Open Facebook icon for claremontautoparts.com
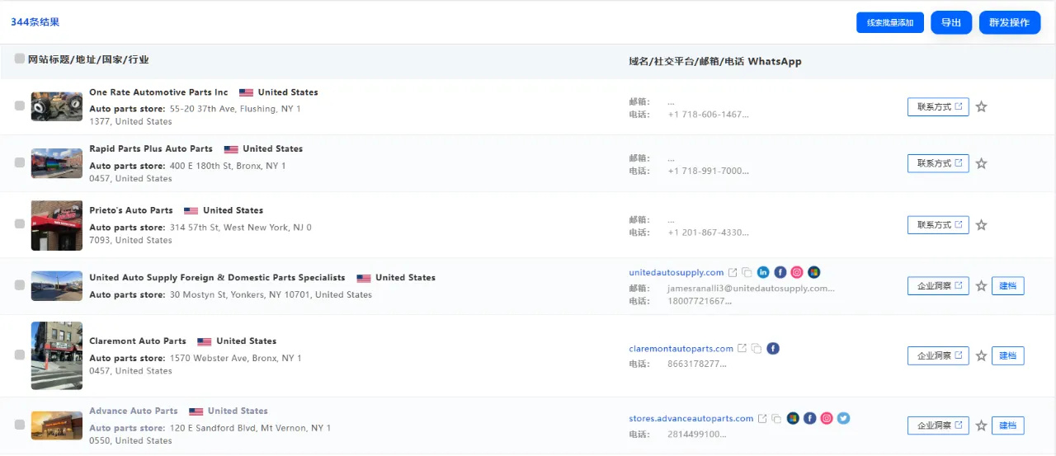1056x456 pixels. 773,348
